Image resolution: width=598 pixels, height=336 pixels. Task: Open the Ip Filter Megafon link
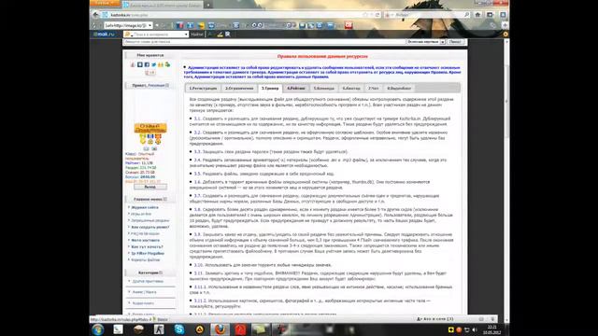coord(148,253)
